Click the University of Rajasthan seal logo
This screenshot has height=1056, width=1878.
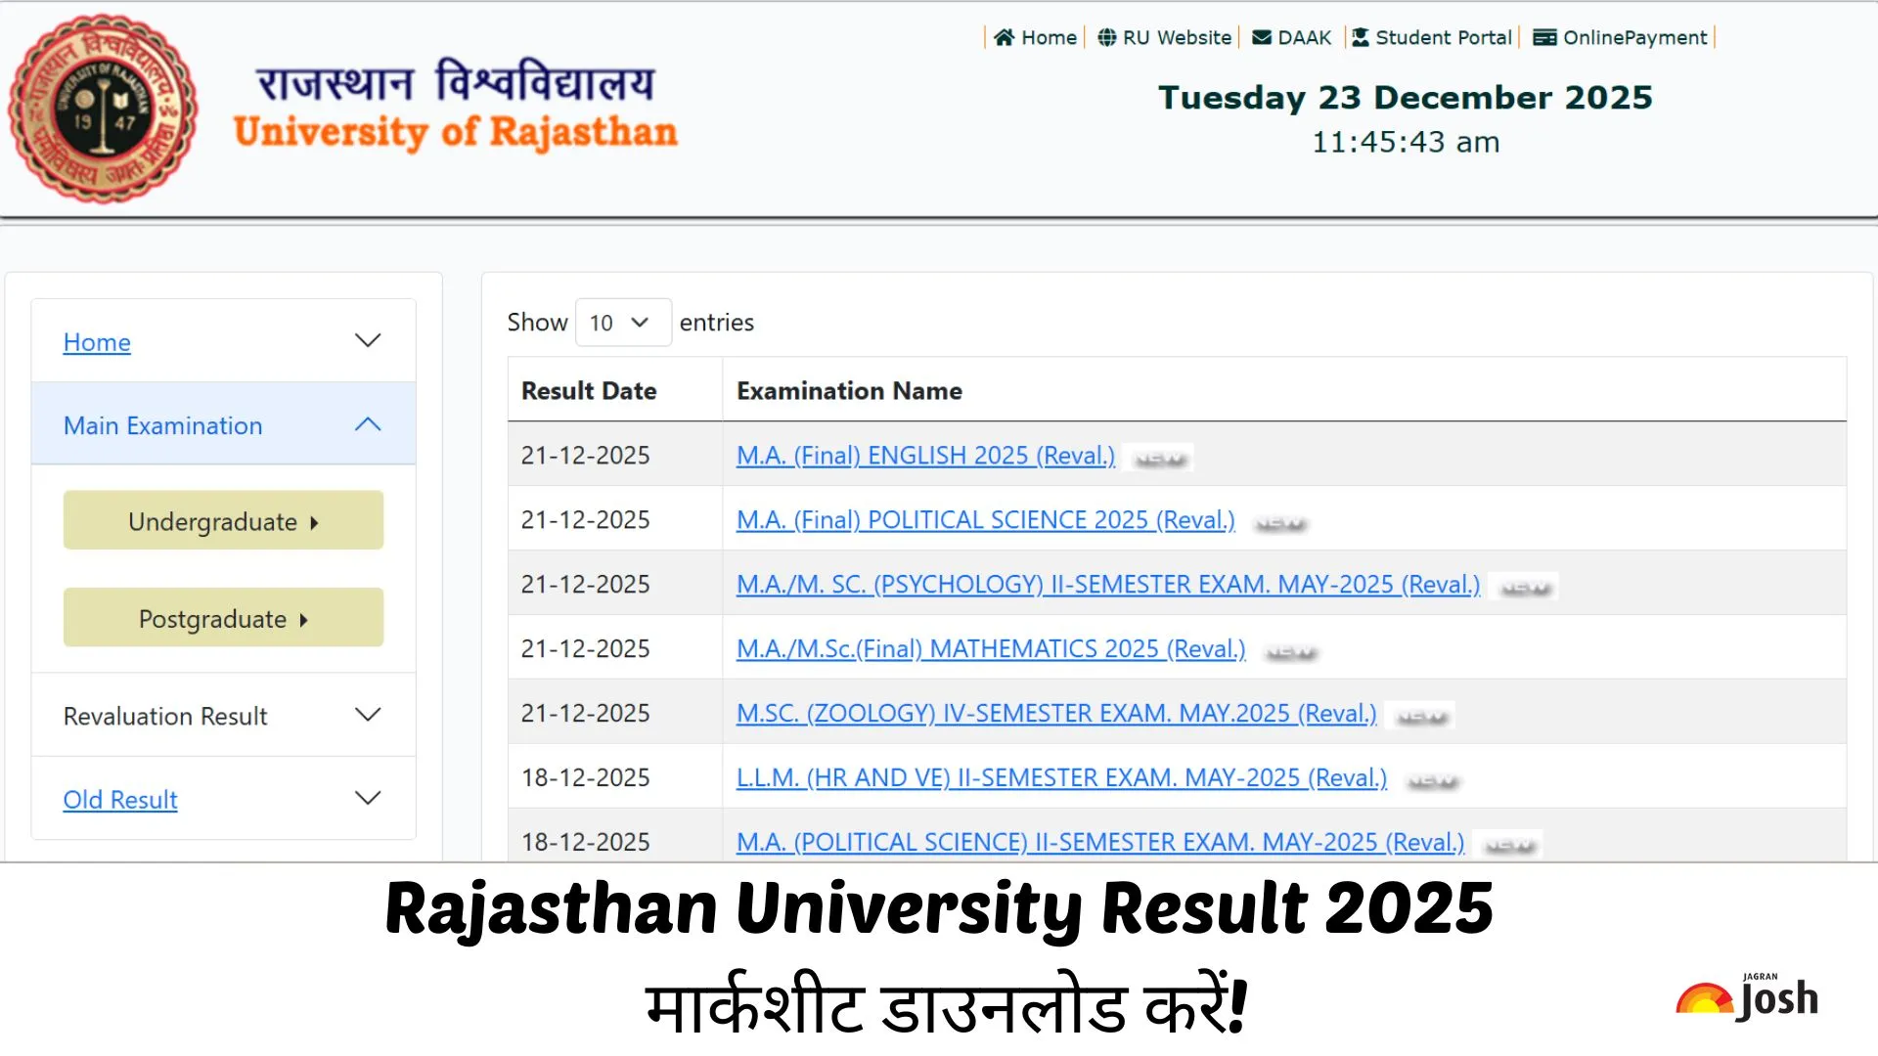click(103, 109)
